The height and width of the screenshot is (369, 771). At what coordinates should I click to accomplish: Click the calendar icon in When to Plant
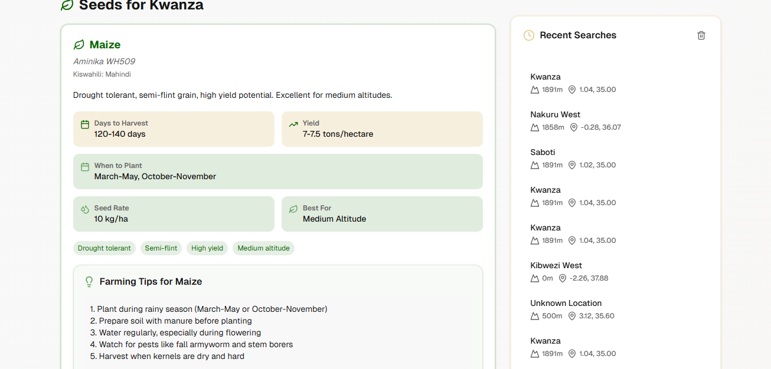(85, 167)
